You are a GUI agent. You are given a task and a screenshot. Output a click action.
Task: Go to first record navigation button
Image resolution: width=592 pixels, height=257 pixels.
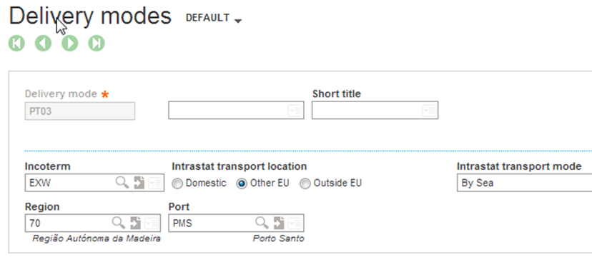[x=16, y=44]
